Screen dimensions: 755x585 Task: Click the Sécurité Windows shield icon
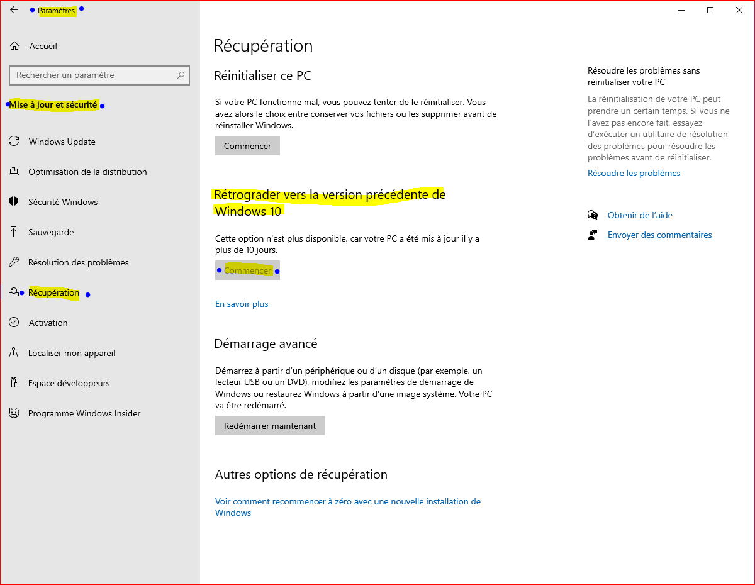(x=14, y=202)
